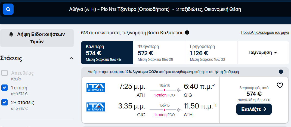The width and height of the screenshot is (291, 127).
Task: Open the Προβολή ολόκληρου του μήνα link
Action: (265, 33)
